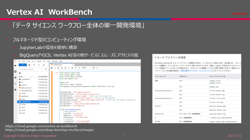Click the vertex-ai-workbench URL
This screenshot has width=250, height=140.
(41, 126)
